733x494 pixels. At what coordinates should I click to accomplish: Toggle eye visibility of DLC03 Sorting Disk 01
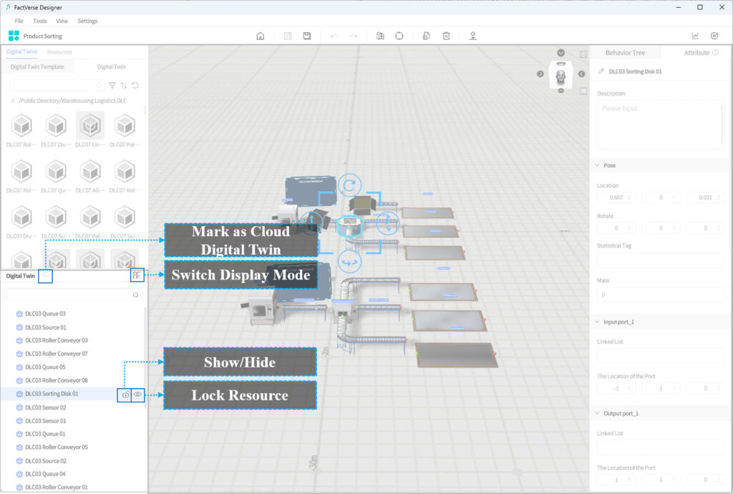[x=137, y=395]
